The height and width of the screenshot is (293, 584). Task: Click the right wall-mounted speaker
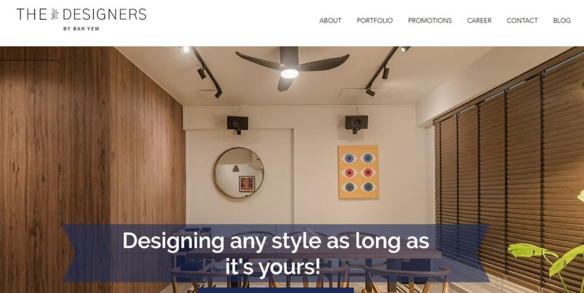coord(356,123)
